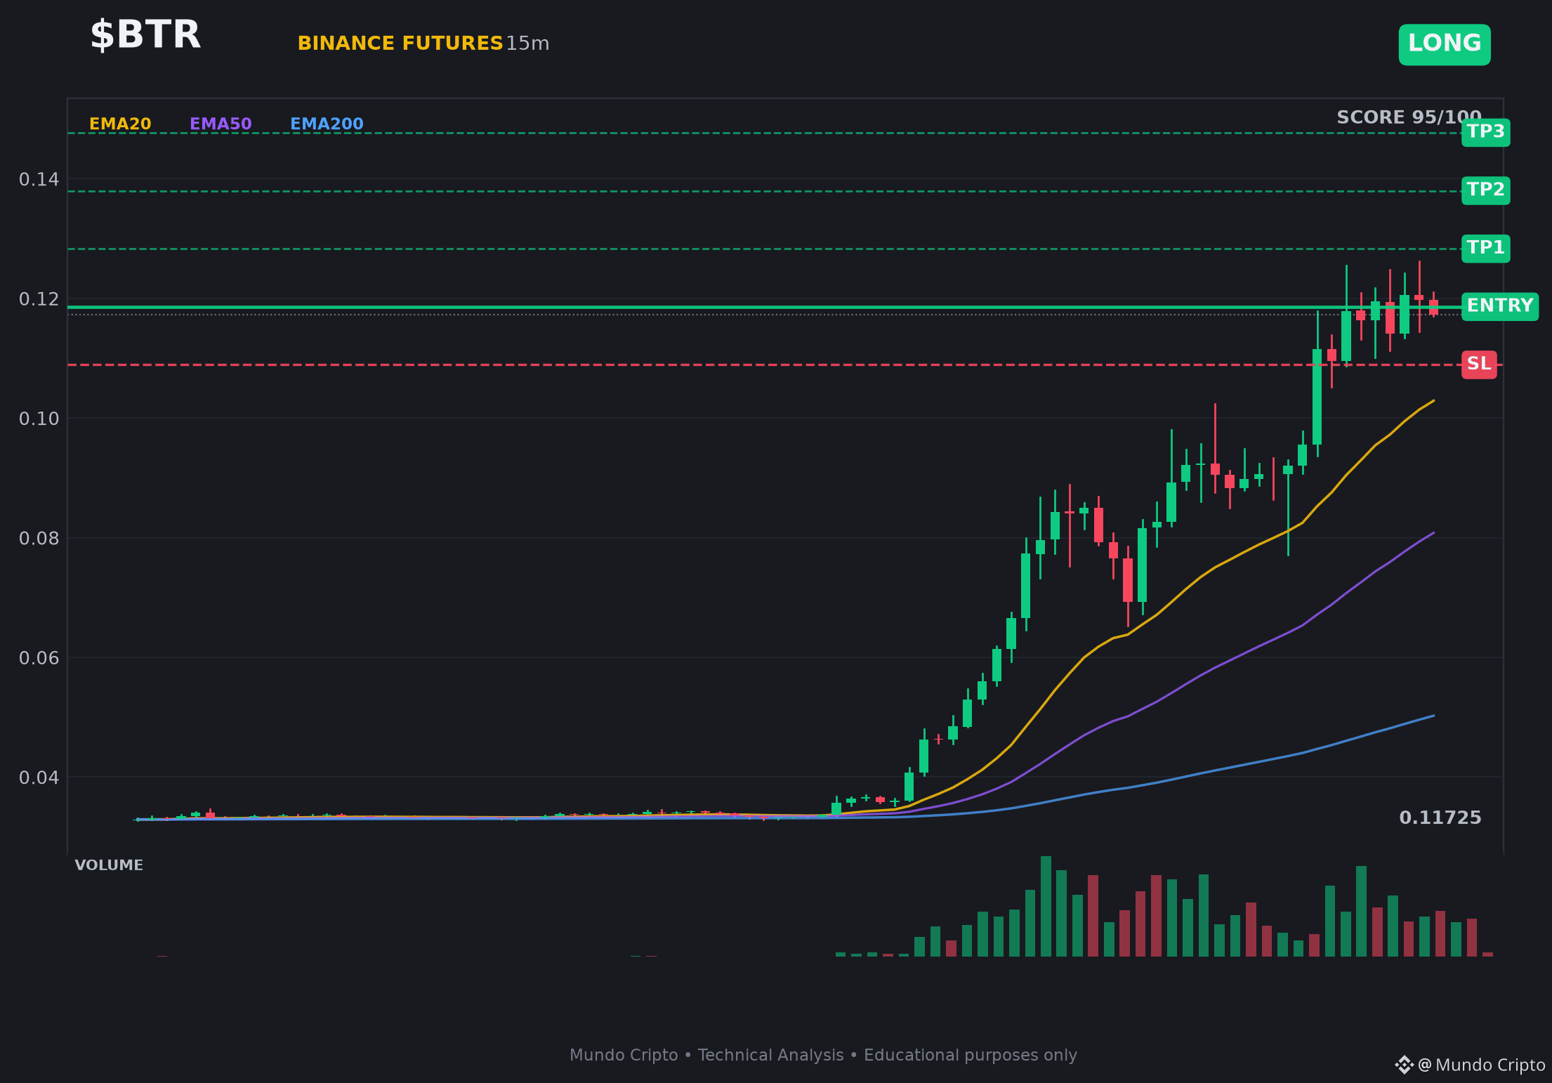Screen dimensions: 1552x1083
Task: Select the BINANCE FUTURES exchange label
Action: click(400, 44)
